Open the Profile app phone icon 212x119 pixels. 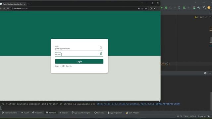[179, 8]
